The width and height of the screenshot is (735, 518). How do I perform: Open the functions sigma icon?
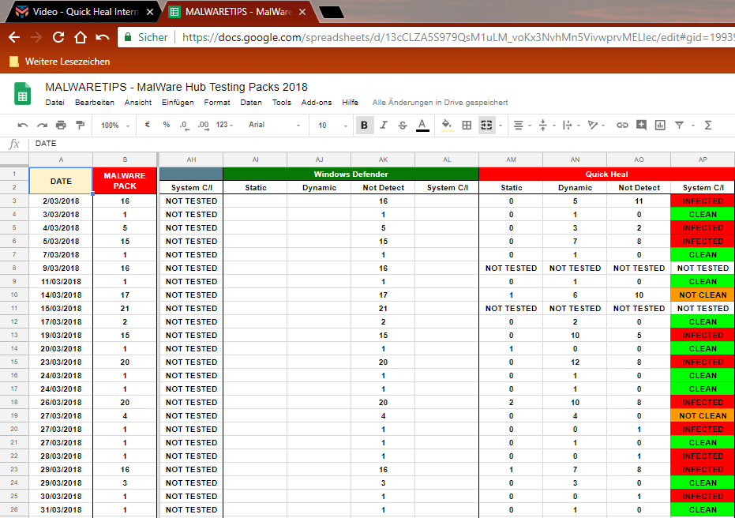[707, 125]
